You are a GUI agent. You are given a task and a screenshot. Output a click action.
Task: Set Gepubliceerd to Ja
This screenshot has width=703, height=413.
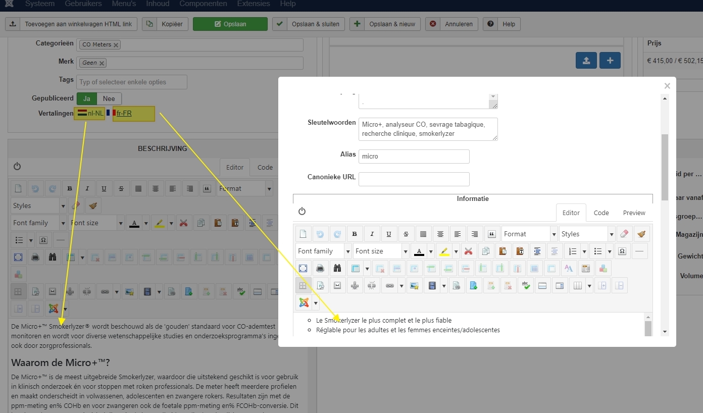86,99
